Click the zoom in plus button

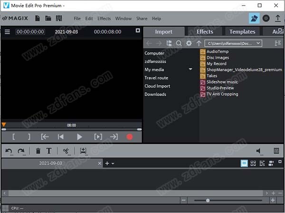click(273, 200)
